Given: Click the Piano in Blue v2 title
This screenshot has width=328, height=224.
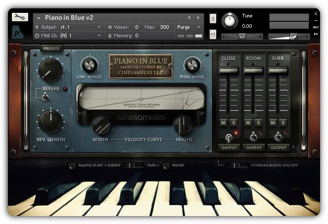Looking at the screenshot, I should [x=69, y=18].
